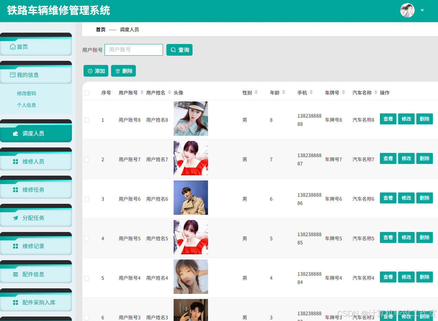Sort by 用户姓名 column arrows
The image size is (438, 321).
tap(169, 92)
